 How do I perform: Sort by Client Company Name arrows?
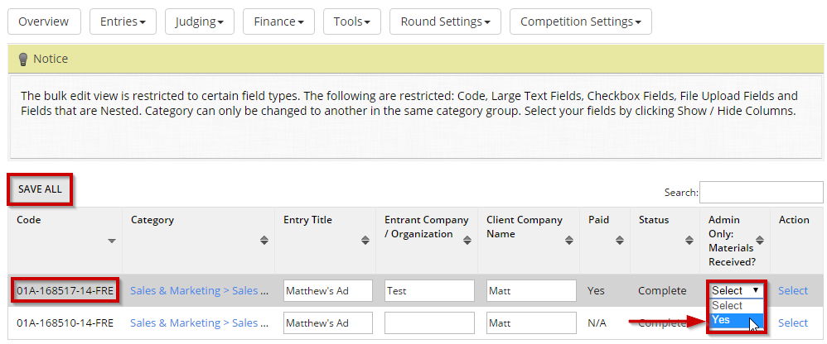[x=570, y=241]
